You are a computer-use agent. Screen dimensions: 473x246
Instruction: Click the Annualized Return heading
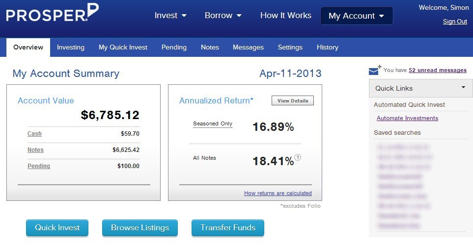pyautogui.click(x=216, y=100)
